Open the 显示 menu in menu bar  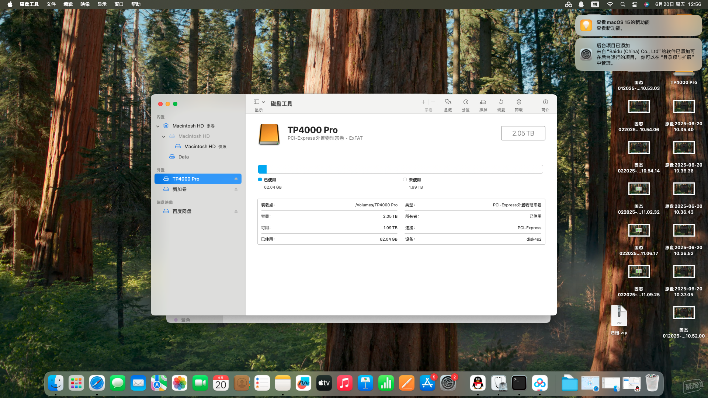pyautogui.click(x=102, y=4)
